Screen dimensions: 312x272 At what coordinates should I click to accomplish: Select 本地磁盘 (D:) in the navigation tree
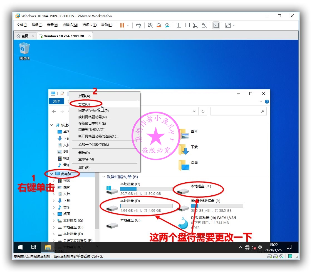73,227
